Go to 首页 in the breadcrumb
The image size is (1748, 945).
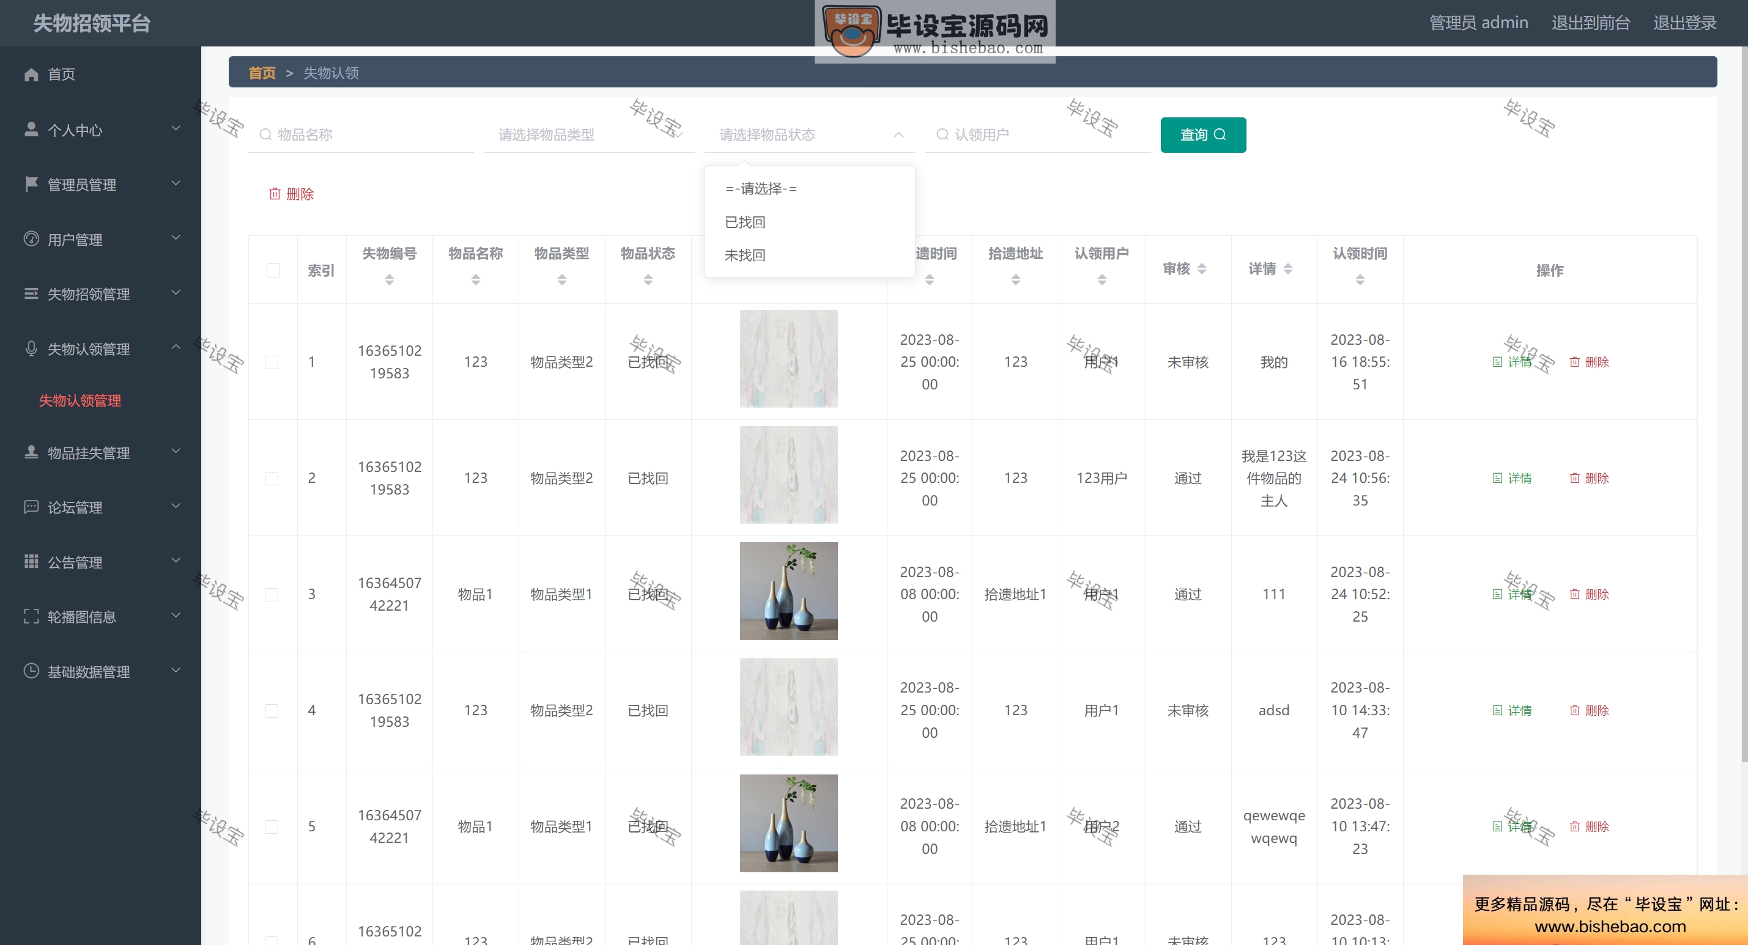262,73
